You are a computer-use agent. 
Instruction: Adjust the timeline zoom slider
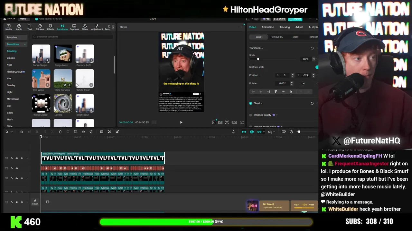tap(298, 132)
